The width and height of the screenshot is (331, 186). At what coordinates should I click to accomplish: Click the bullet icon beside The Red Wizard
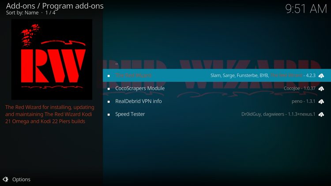pos(109,76)
